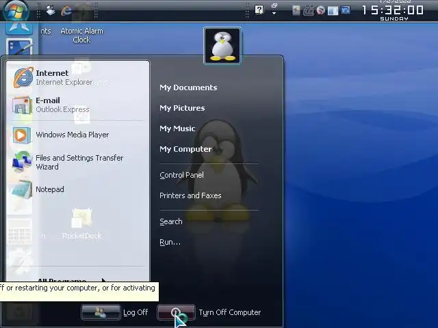
Task: Click the 15:32:00 digital clock
Action: pyautogui.click(x=393, y=10)
